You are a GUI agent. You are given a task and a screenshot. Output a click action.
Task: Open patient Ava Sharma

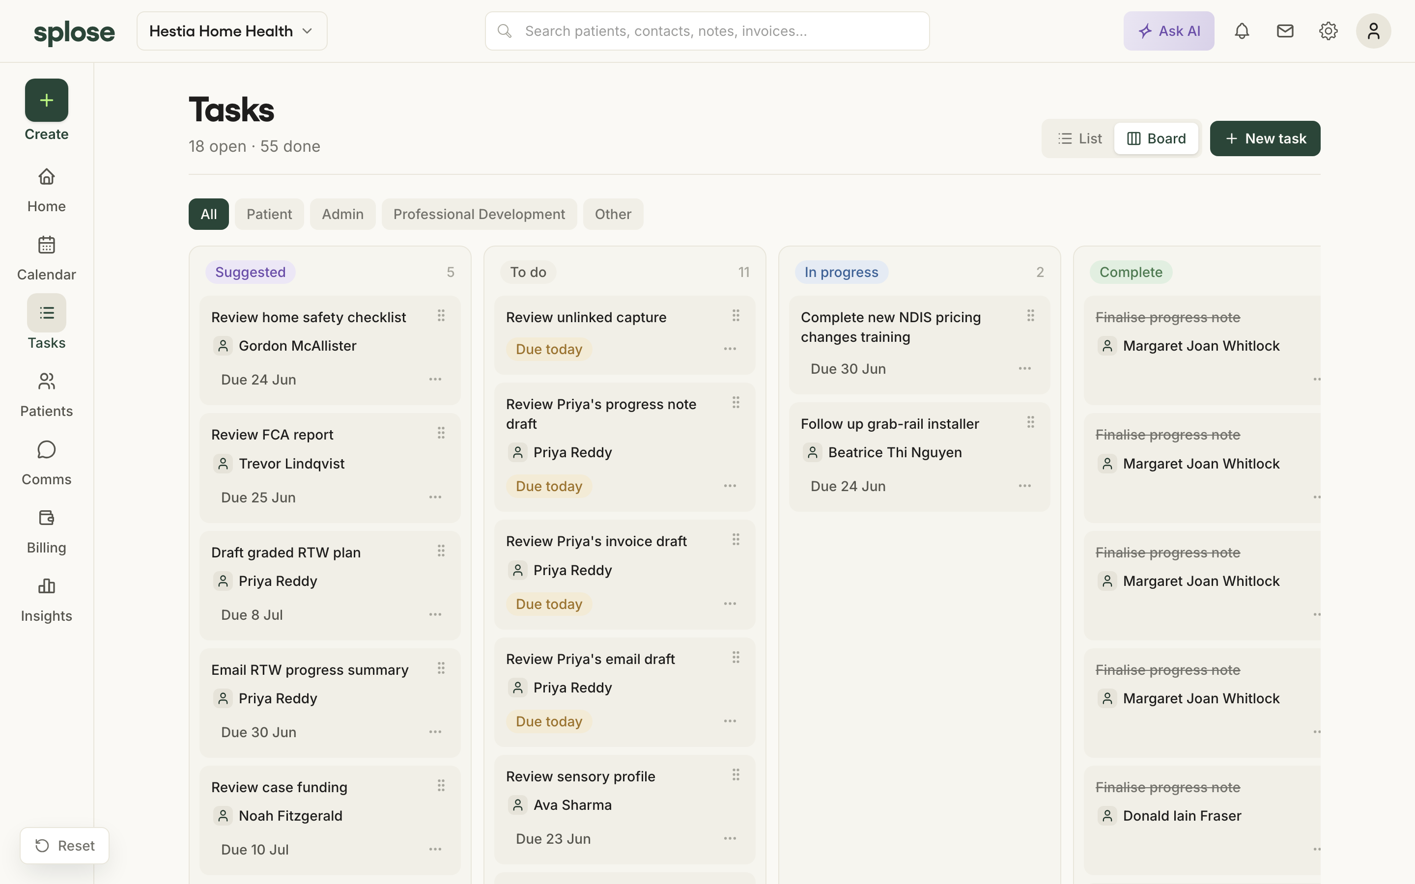pyautogui.click(x=572, y=805)
